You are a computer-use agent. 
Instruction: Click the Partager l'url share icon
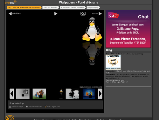click(x=45, y=107)
